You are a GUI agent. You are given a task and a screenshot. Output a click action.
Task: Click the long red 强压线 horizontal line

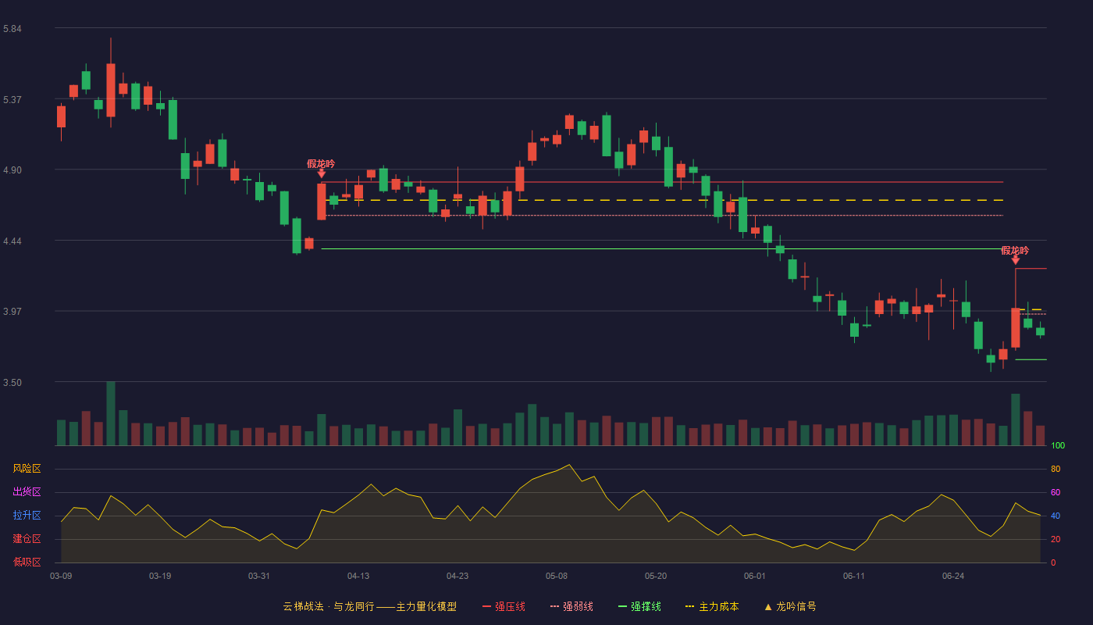(x=662, y=182)
